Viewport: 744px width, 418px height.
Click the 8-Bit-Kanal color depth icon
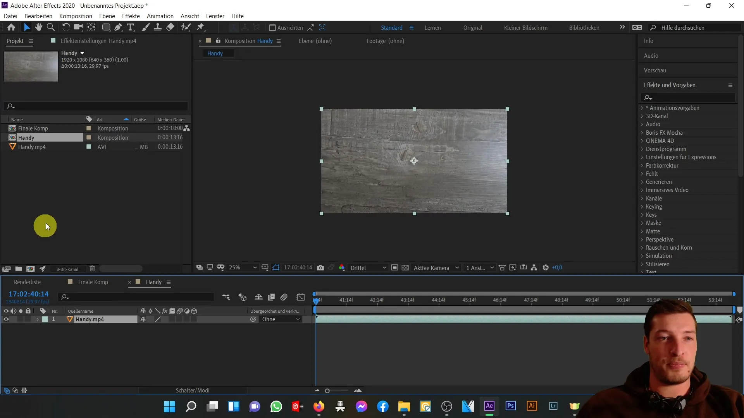(x=67, y=269)
